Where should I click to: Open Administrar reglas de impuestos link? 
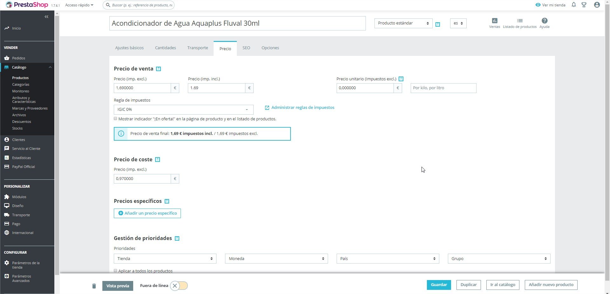click(x=303, y=108)
